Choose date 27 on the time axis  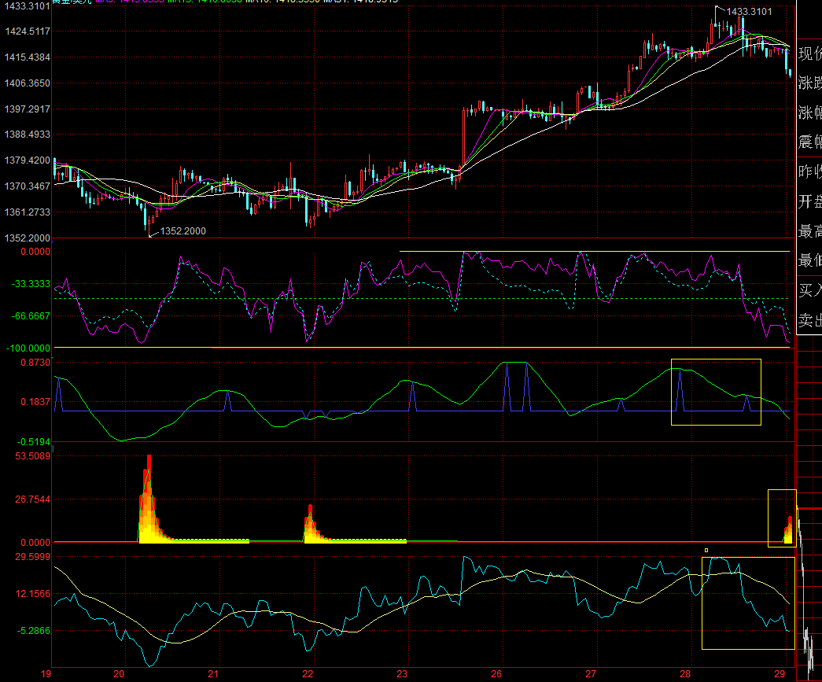(591, 674)
